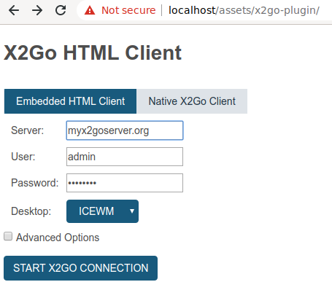Viewport: 332px width, 290px height.
Task: Click the Advanced Options label text
Action: 58,238
